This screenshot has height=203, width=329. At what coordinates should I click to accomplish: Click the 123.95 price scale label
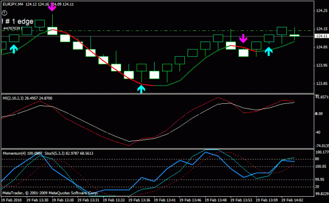[322, 65]
